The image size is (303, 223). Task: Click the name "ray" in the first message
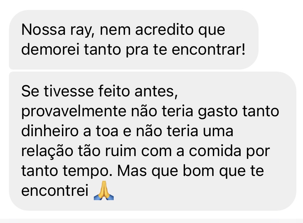pos(82,31)
